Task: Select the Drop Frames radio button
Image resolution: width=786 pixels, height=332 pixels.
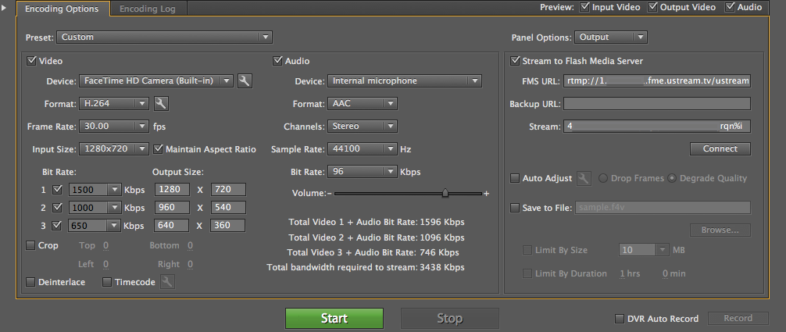Action: coord(603,178)
